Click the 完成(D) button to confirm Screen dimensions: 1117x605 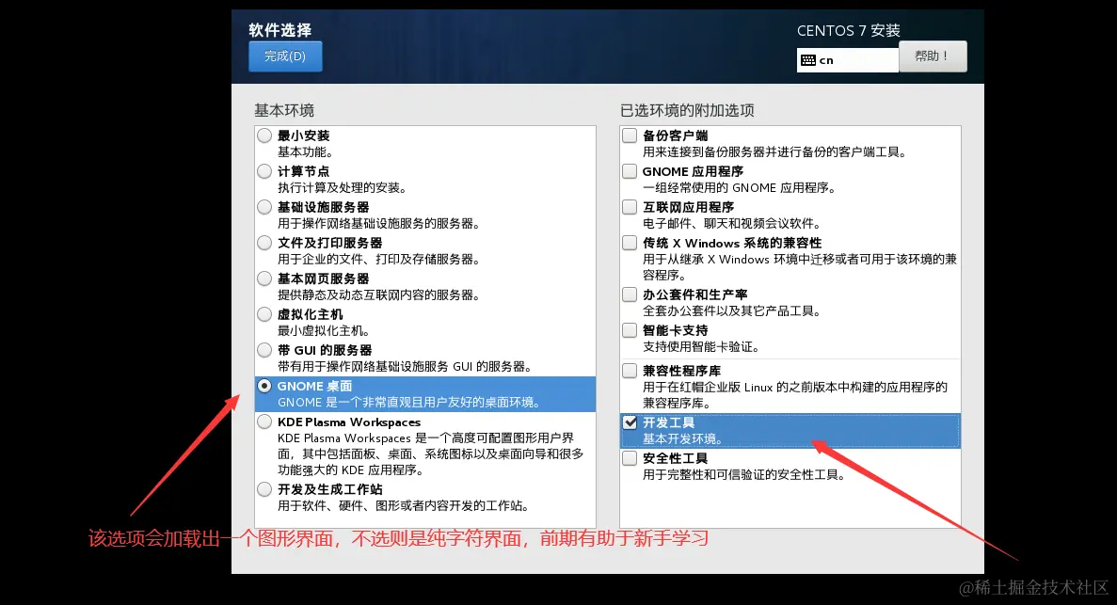(285, 56)
